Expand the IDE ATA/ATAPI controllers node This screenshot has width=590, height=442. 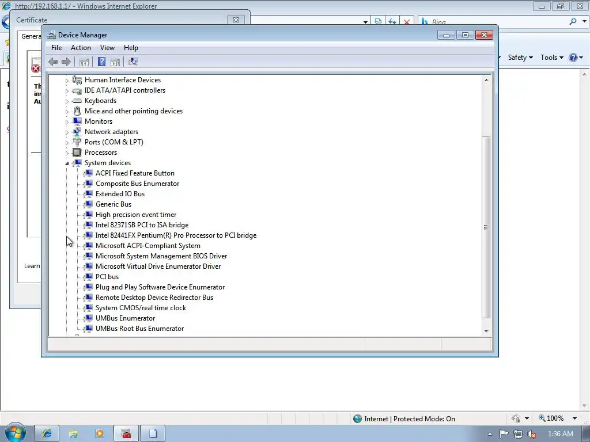(x=67, y=91)
